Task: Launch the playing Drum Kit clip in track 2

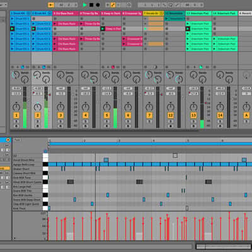Action: click(33, 28)
